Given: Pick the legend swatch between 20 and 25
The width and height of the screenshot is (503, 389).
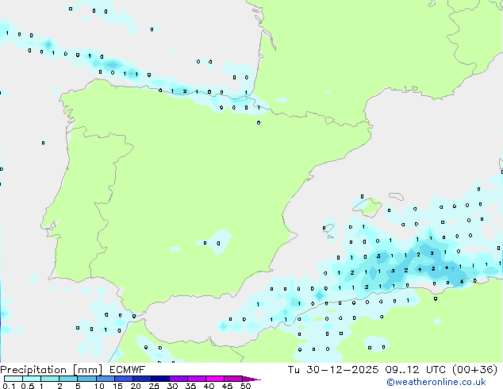Looking at the screenshot, I should pyautogui.click(x=141, y=379).
